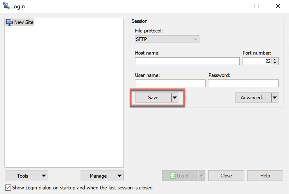
Task: Click the arrow attached to the Login button
Action: pos(202,175)
